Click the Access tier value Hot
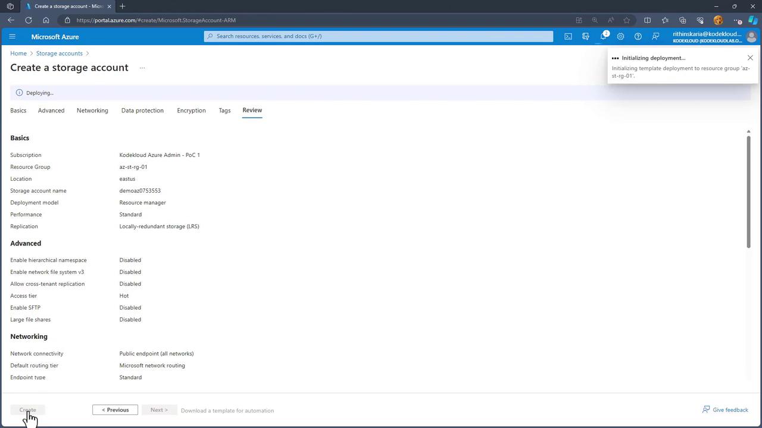The width and height of the screenshot is (762, 428). tap(124, 296)
